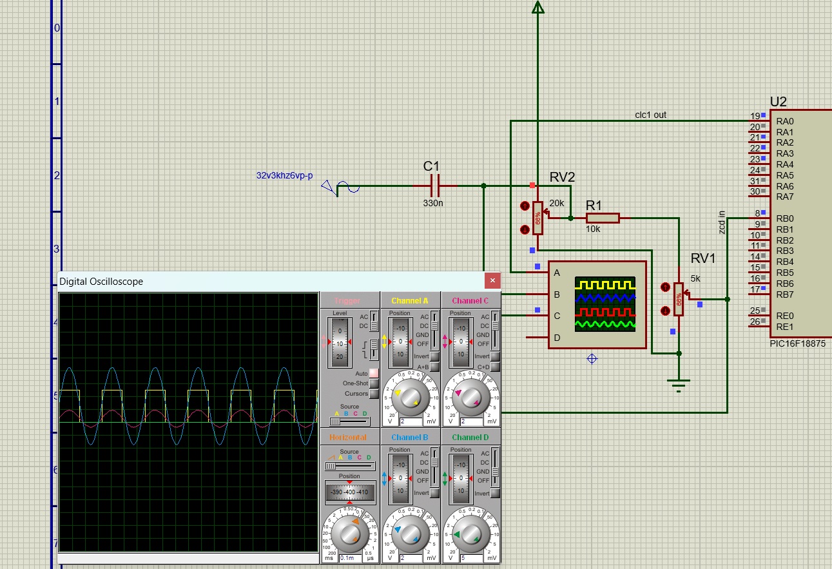The image size is (832, 569).
Task: Toggle Auto trigger mode button
Action: tap(374, 373)
